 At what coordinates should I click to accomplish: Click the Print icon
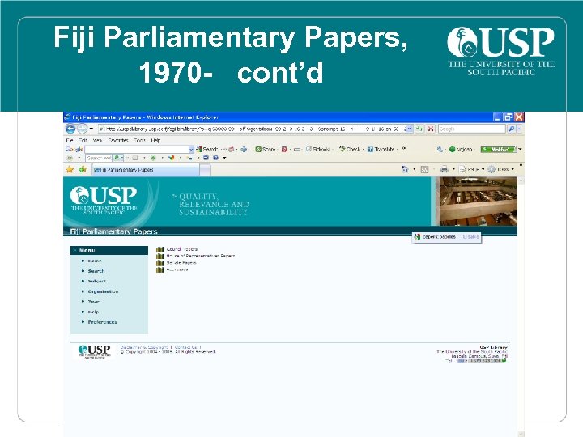click(x=444, y=169)
